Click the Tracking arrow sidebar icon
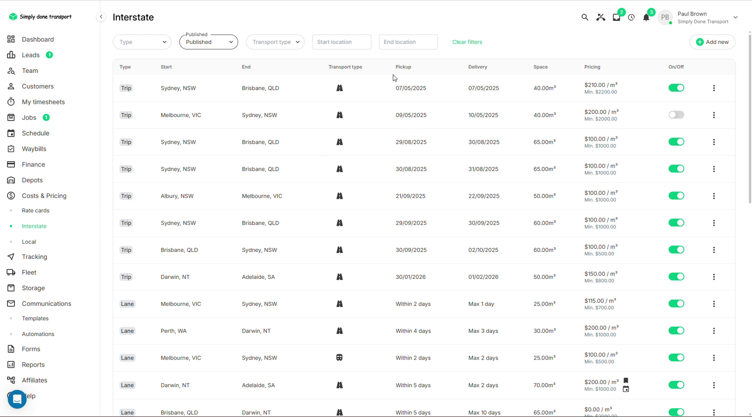Image resolution: width=752 pixels, height=417 pixels. (11, 257)
